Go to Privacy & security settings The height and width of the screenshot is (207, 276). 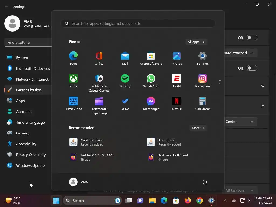coord(28,155)
